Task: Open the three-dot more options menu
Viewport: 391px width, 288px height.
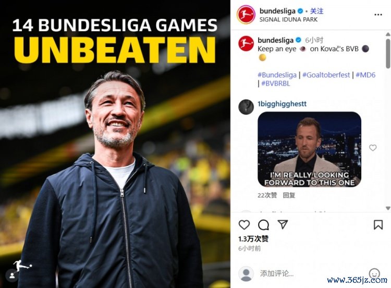Action: pyautogui.click(x=378, y=15)
